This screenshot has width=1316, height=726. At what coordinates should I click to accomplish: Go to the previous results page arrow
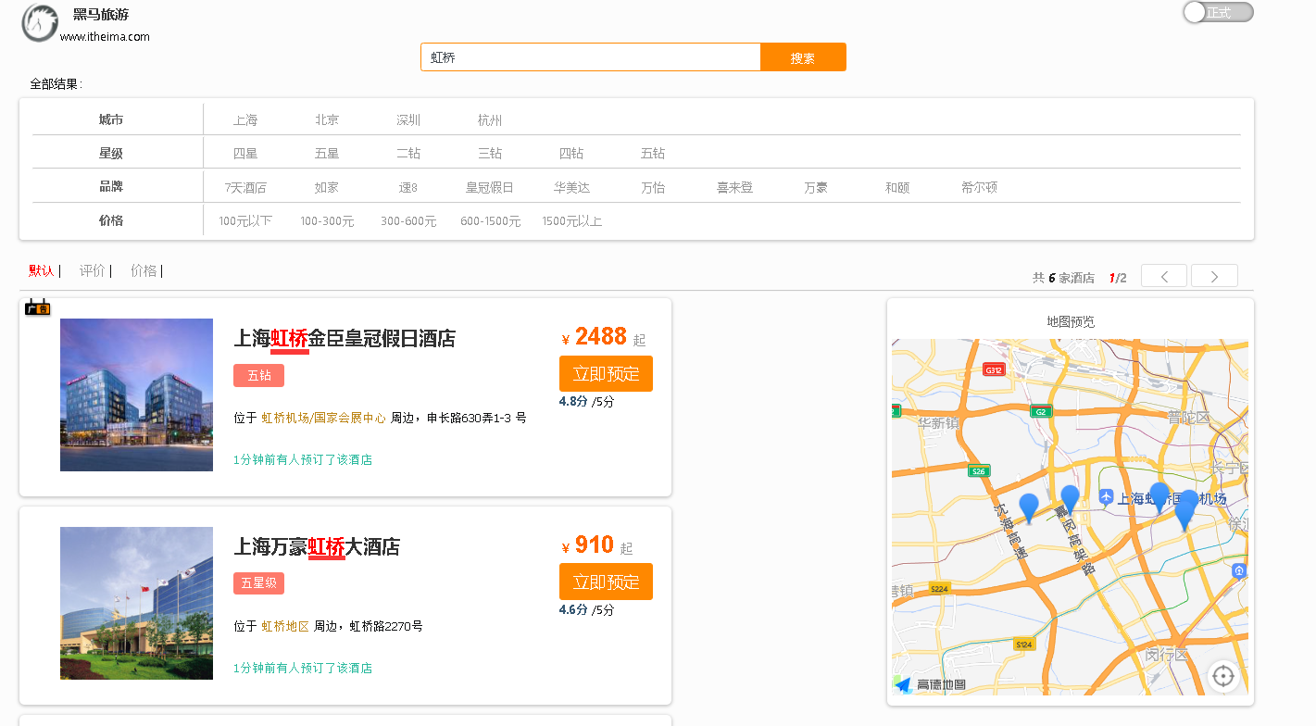coord(1164,276)
